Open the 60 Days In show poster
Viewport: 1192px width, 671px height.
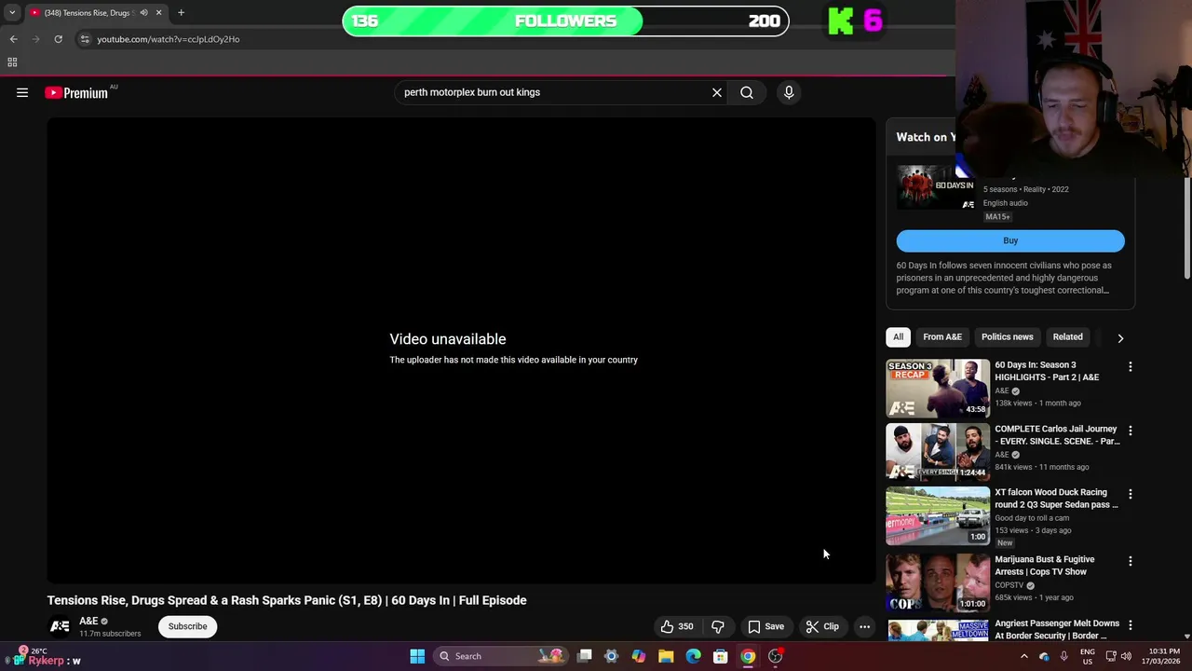pyautogui.click(x=935, y=189)
